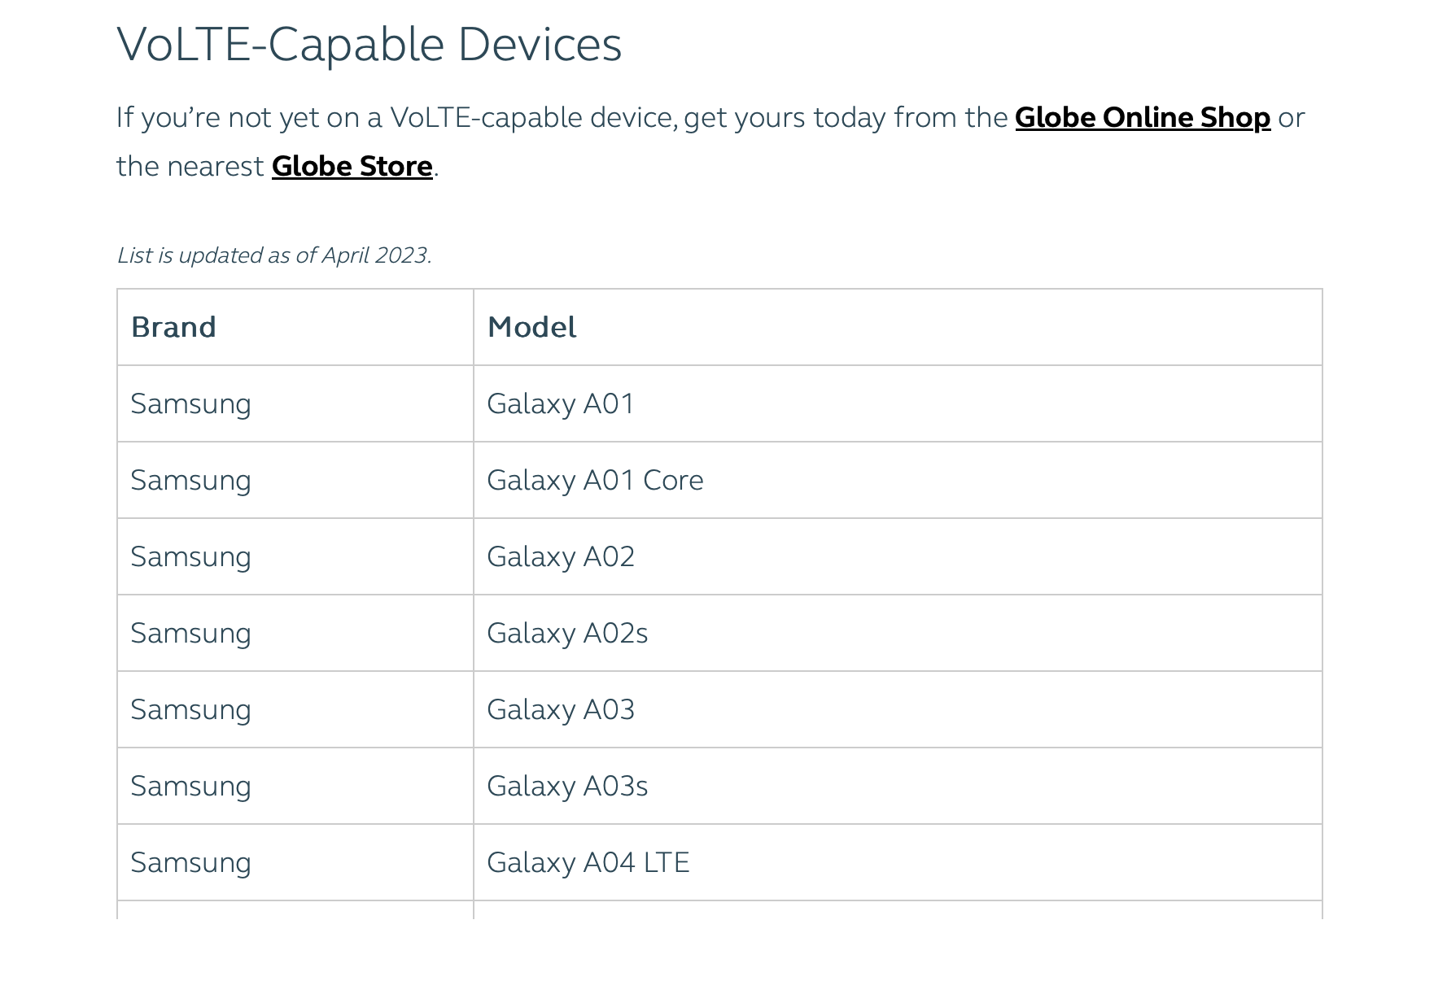Click Samsung in the Galaxy A03 row
The width and height of the screenshot is (1447, 994).
pos(190,710)
